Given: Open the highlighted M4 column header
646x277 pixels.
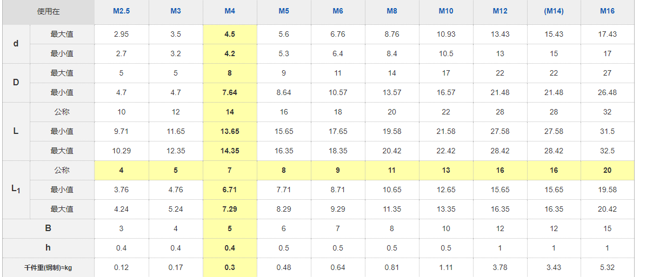Looking at the screenshot, I should point(230,11).
